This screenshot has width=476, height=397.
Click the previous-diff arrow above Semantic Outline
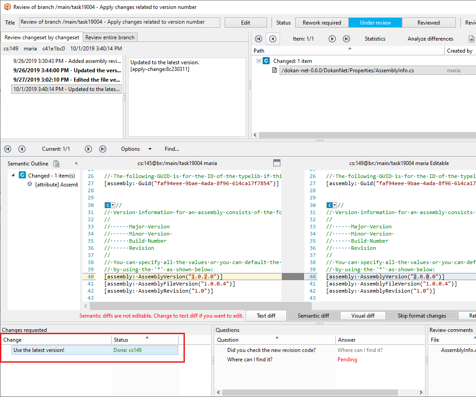point(22,149)
